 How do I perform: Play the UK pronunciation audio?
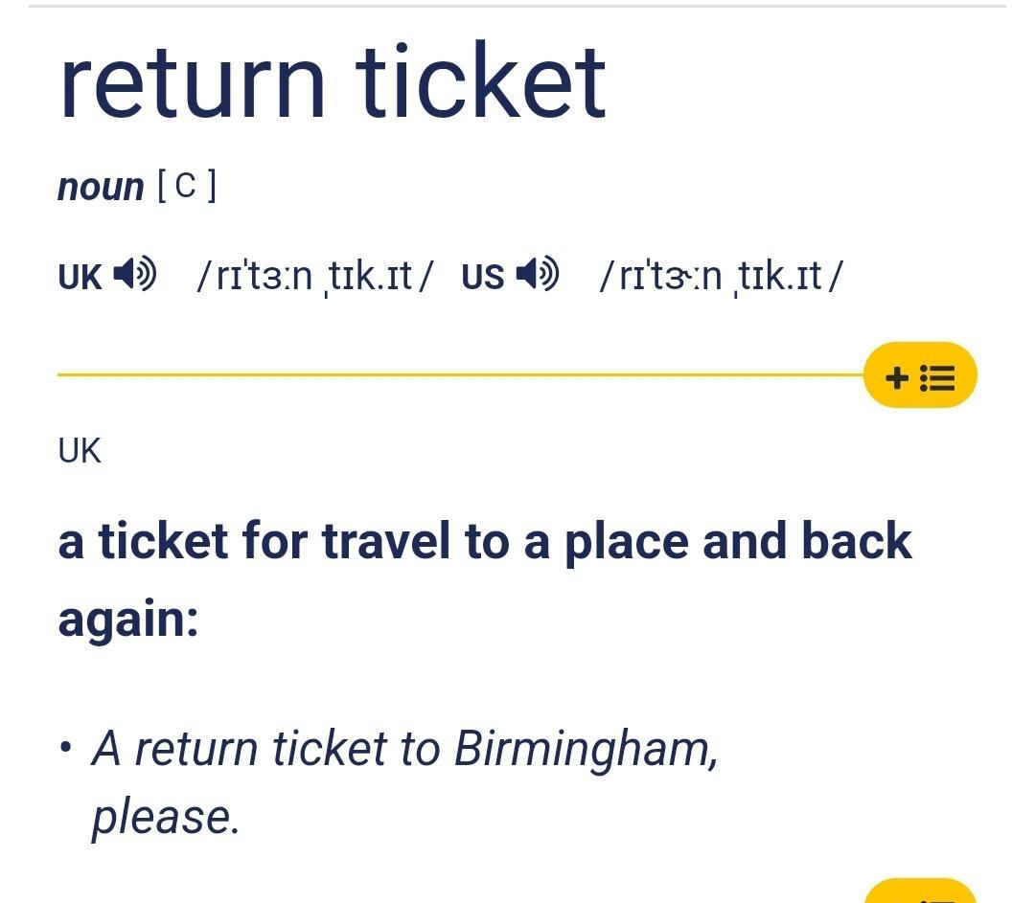[135, 274]
